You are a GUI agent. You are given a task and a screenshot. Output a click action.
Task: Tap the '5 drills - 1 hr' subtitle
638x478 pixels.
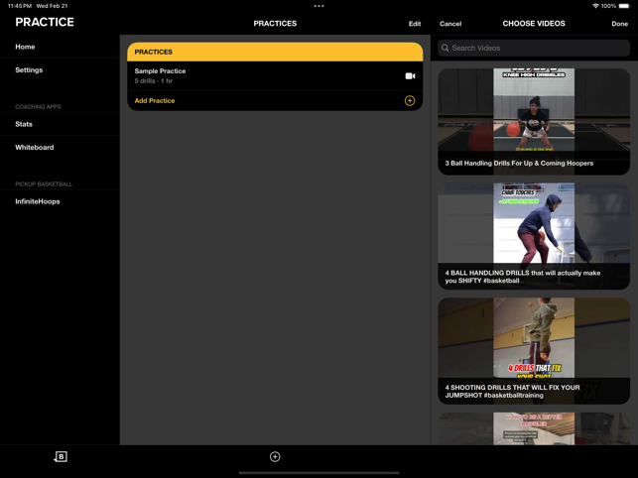[154, 81]
